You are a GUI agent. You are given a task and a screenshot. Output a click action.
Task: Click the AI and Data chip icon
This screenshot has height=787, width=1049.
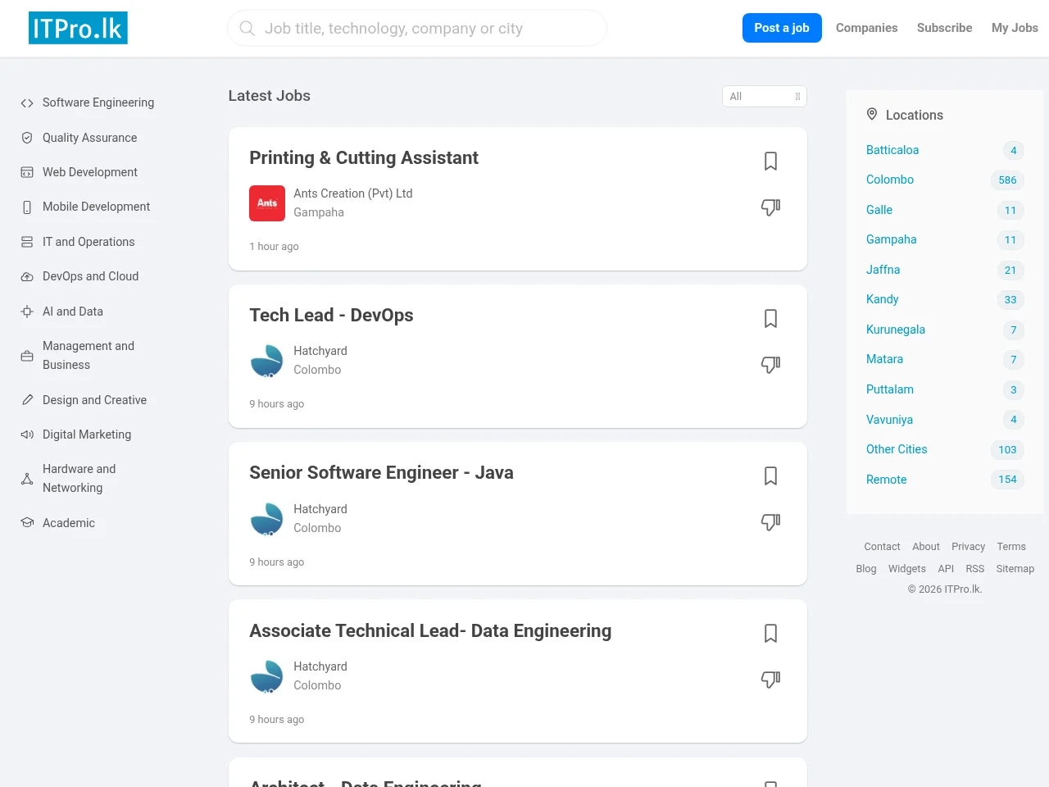27,312
